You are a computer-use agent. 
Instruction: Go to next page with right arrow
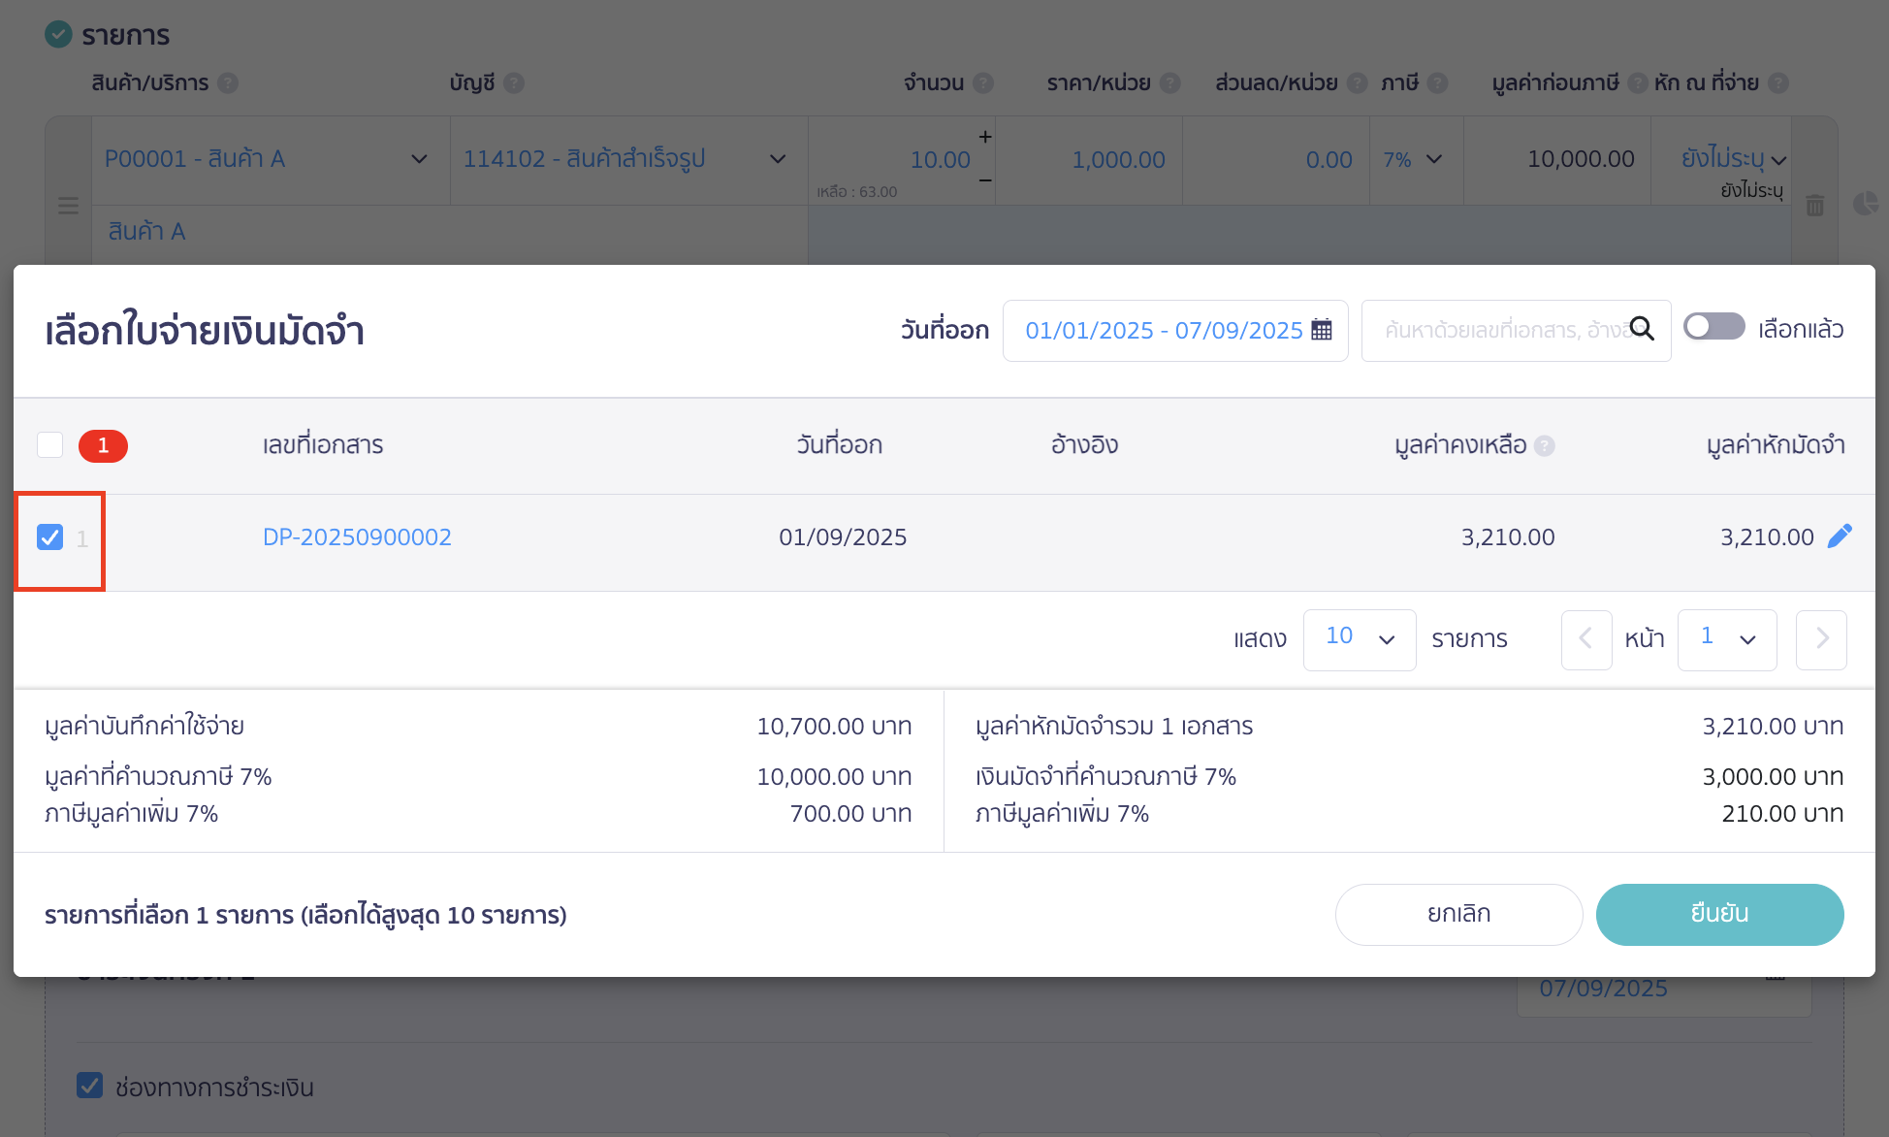click(x=1821, y=639)
